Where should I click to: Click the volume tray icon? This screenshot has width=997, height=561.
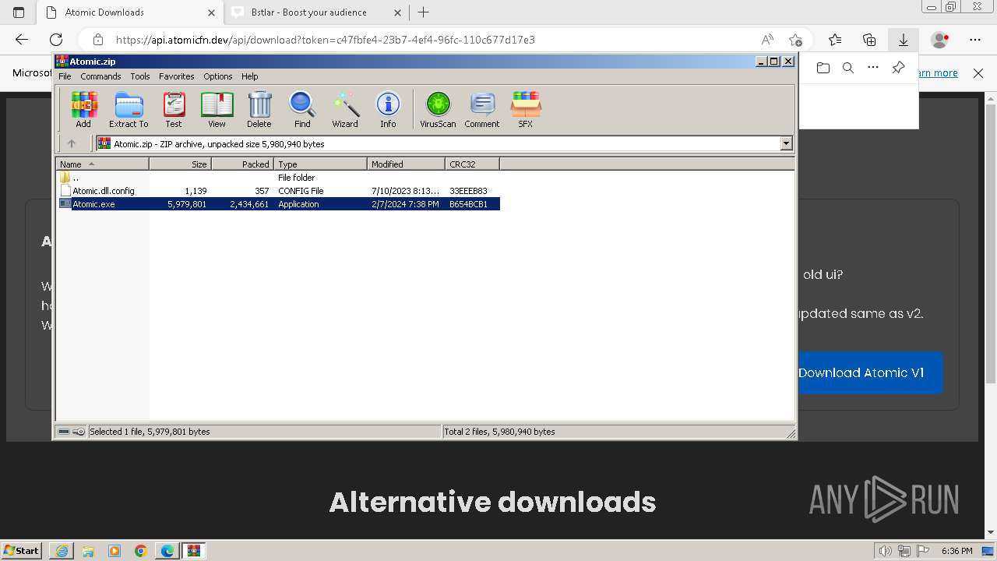click(x=886, y=551)
